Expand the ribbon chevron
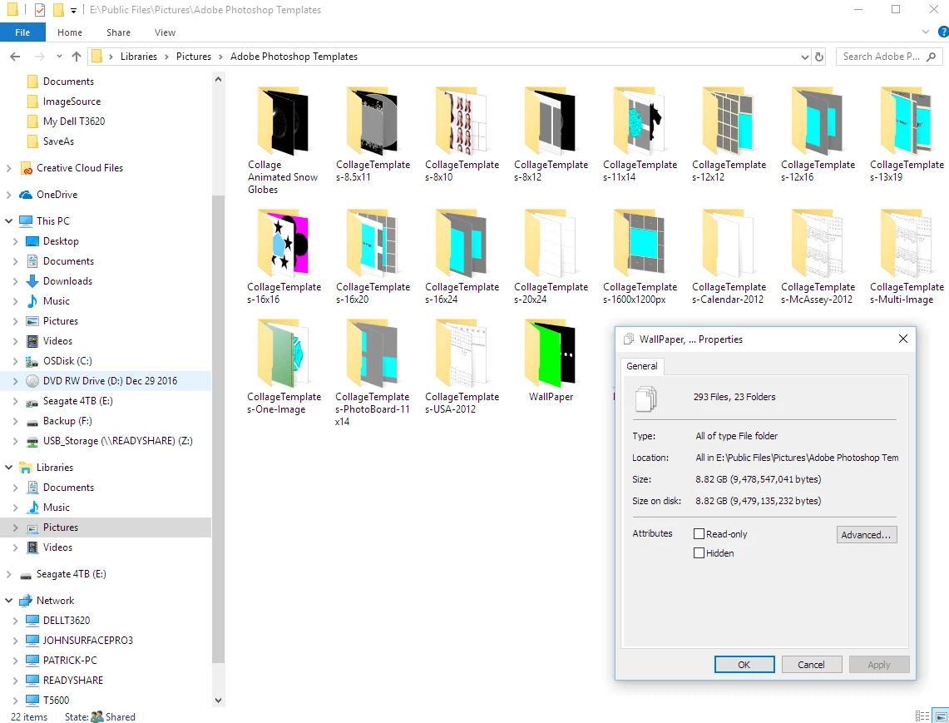The image size is (949, 723). tap(926, 32)
